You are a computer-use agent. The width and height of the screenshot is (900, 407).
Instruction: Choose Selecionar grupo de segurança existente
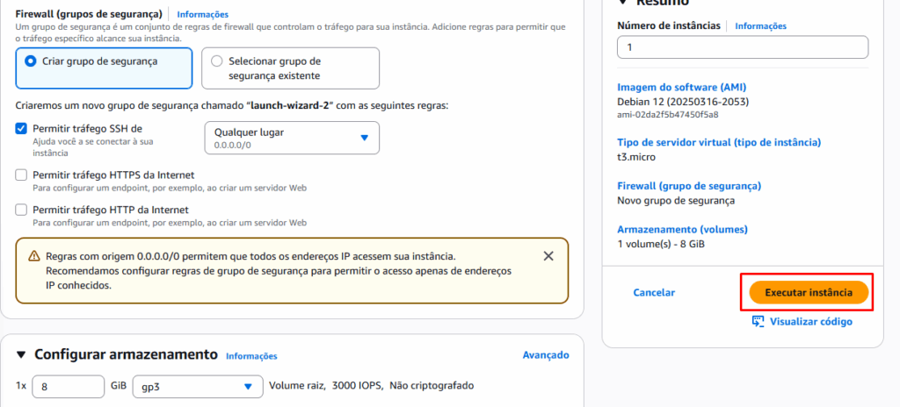pos(216,61)
